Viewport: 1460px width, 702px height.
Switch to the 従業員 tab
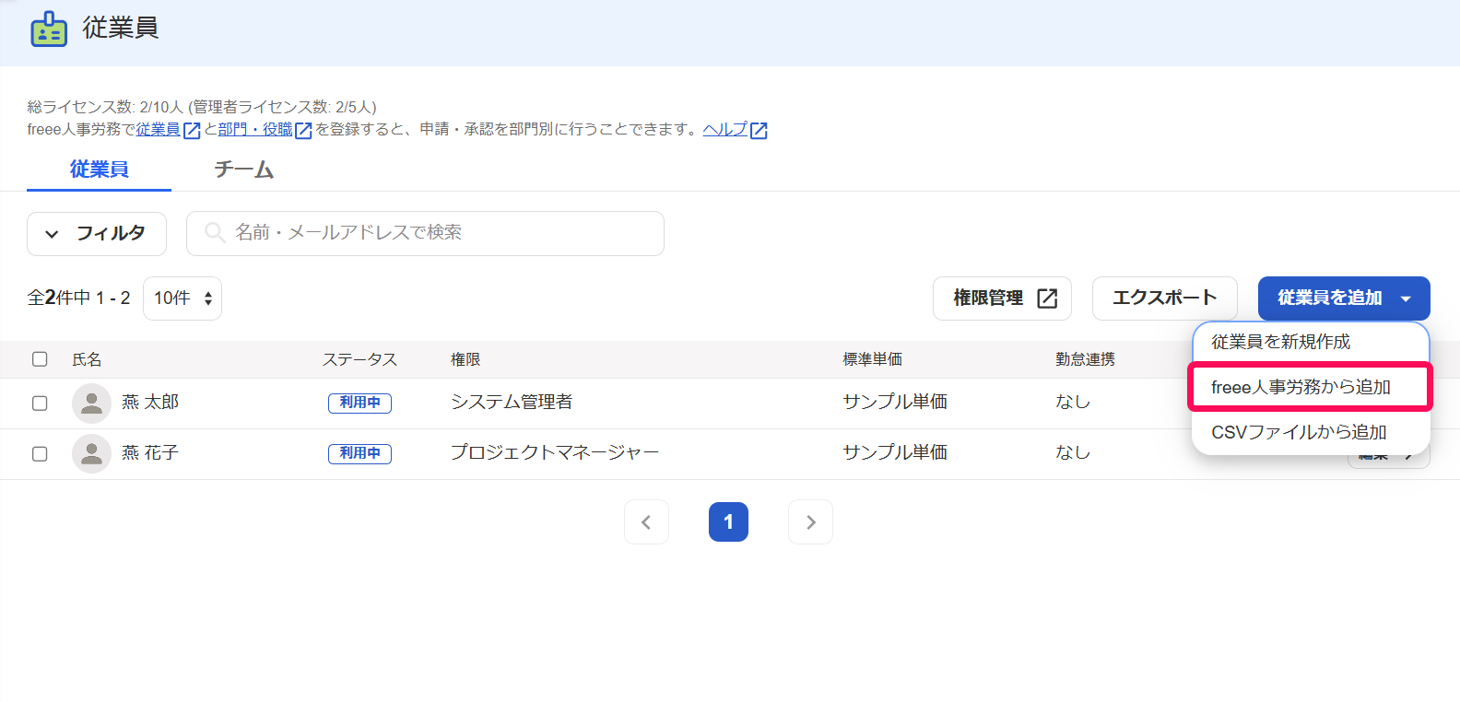coord(99,170)
